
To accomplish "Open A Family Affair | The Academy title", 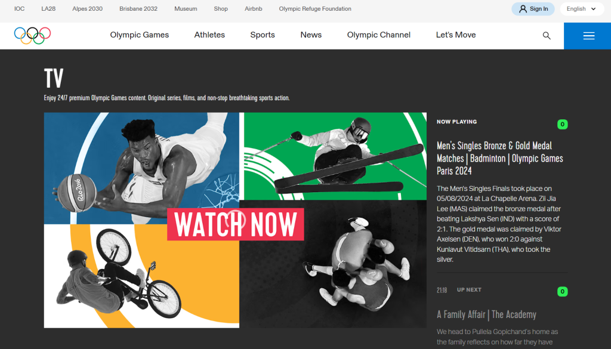I will click(486, 315).
